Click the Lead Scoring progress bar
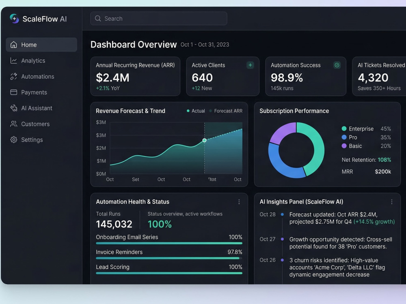The width and height of the screenshot is (406, 304). coord(169,273)
